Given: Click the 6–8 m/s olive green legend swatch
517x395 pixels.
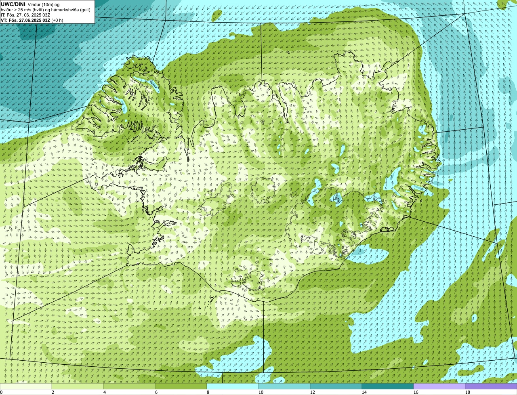Looking at the screenshot, I should pos(181,386).
